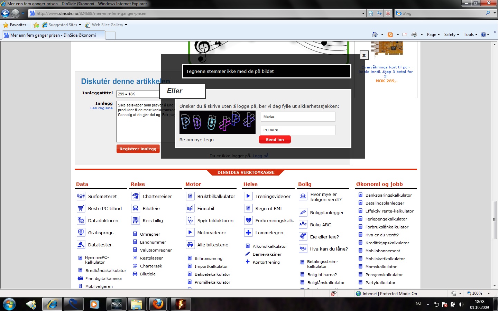Open a new blank tab
The image size is (498, 311).
(110, 35)
